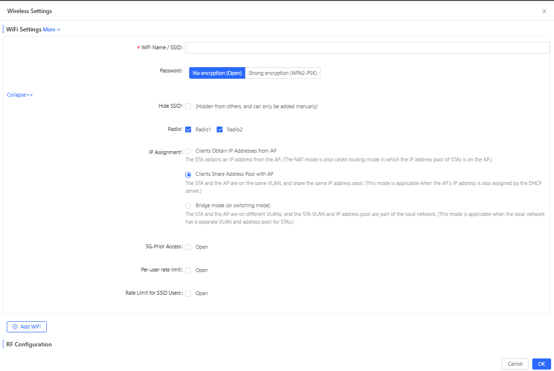Select Bridge mode (or switching mode)
The image size is (554, 371).
pyautogui.click(x=189, y=205)
